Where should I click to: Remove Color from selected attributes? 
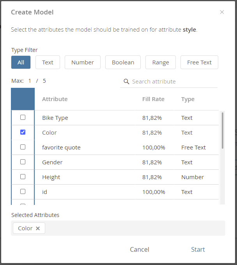(38, 228)
